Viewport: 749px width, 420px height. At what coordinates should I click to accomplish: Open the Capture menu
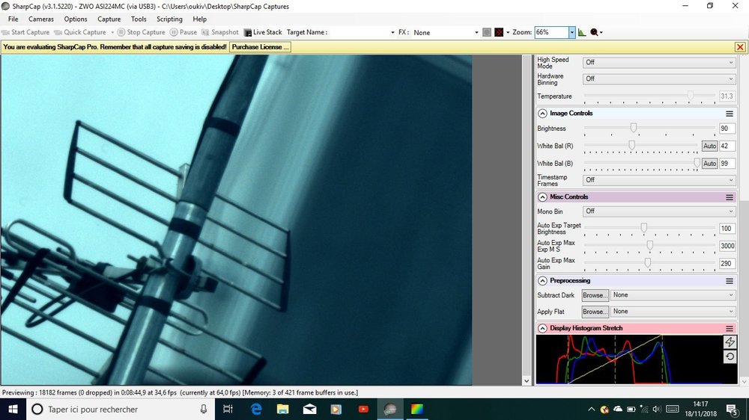pos(109,19)
